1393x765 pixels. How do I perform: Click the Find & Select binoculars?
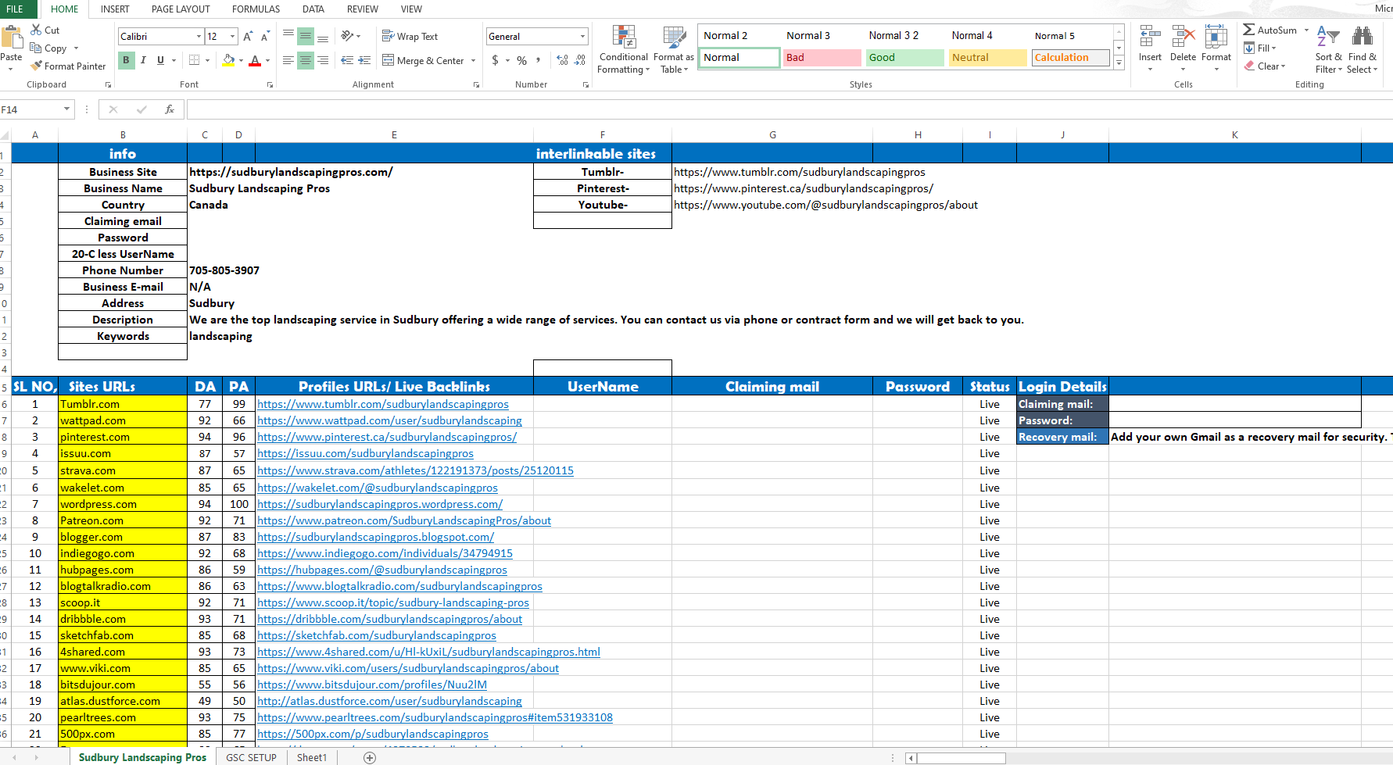[1362, 49]
